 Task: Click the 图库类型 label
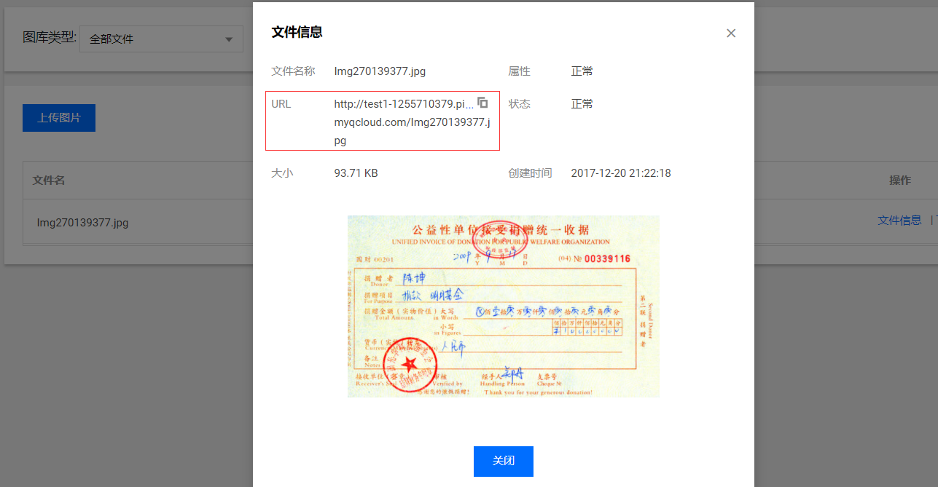click(50, 38)
